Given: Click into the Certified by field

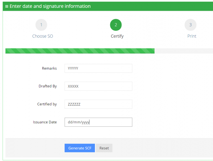Looking at the screenshot, I should [x=98, y=104].
